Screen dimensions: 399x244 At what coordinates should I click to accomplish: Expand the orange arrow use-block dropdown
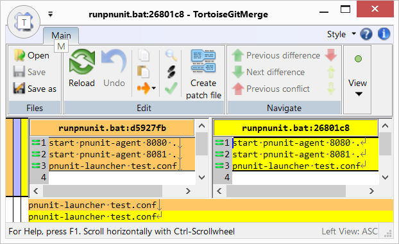point(154,89)
